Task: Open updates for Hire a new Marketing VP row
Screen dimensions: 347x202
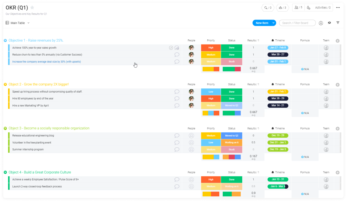Action: (x=177, y=105)
